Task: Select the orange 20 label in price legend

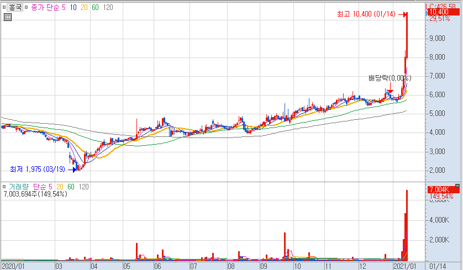Action: 84,7
